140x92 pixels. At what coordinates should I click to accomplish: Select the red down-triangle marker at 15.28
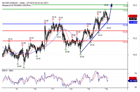(x=45, y=23)
